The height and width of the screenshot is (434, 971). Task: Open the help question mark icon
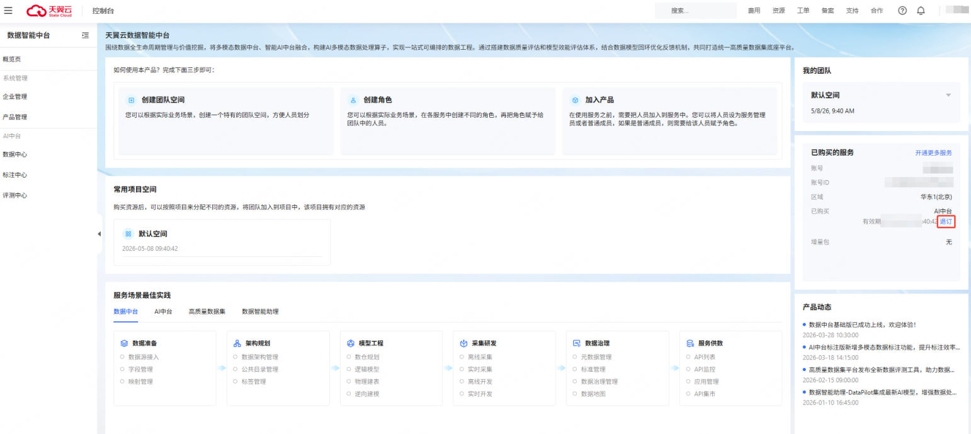click(x=902, y=11)
